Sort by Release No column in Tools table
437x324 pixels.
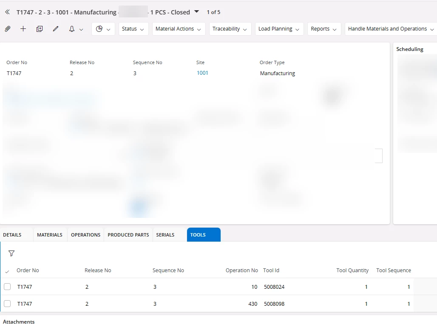(98, 270)
